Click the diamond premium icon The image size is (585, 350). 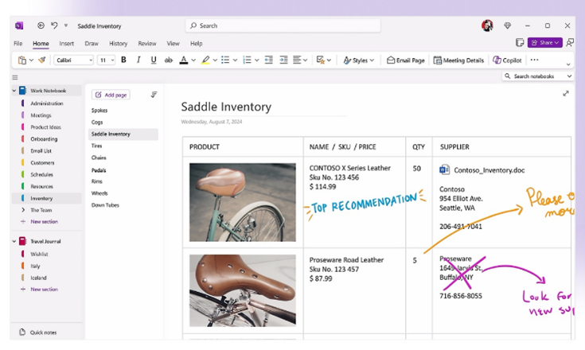507,25
